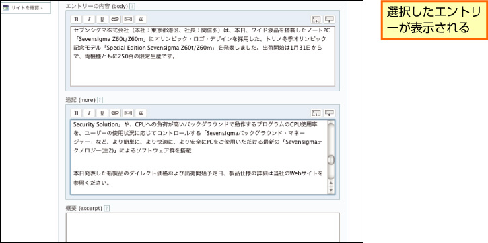This screenshot has height=243, width=488.
Task: Enlarge the 追記 (more) text area
Action: click(329, 113)
